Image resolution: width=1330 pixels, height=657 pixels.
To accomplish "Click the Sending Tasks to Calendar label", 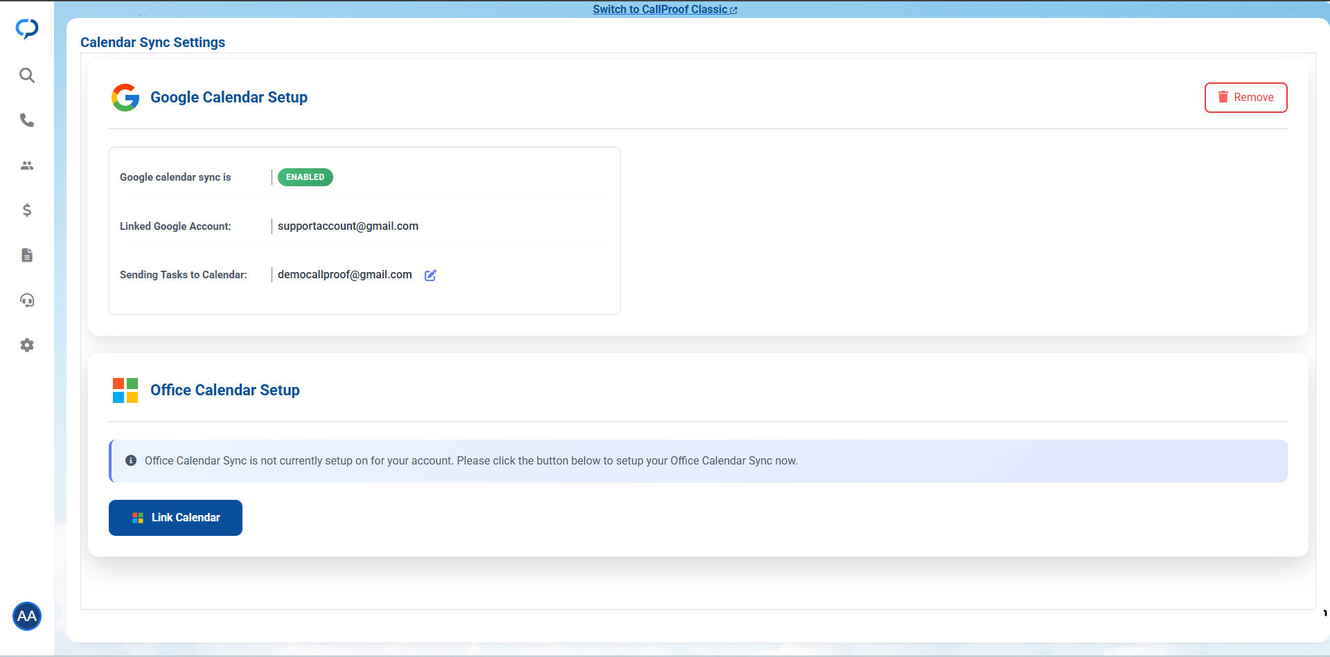I will (184, 275).
